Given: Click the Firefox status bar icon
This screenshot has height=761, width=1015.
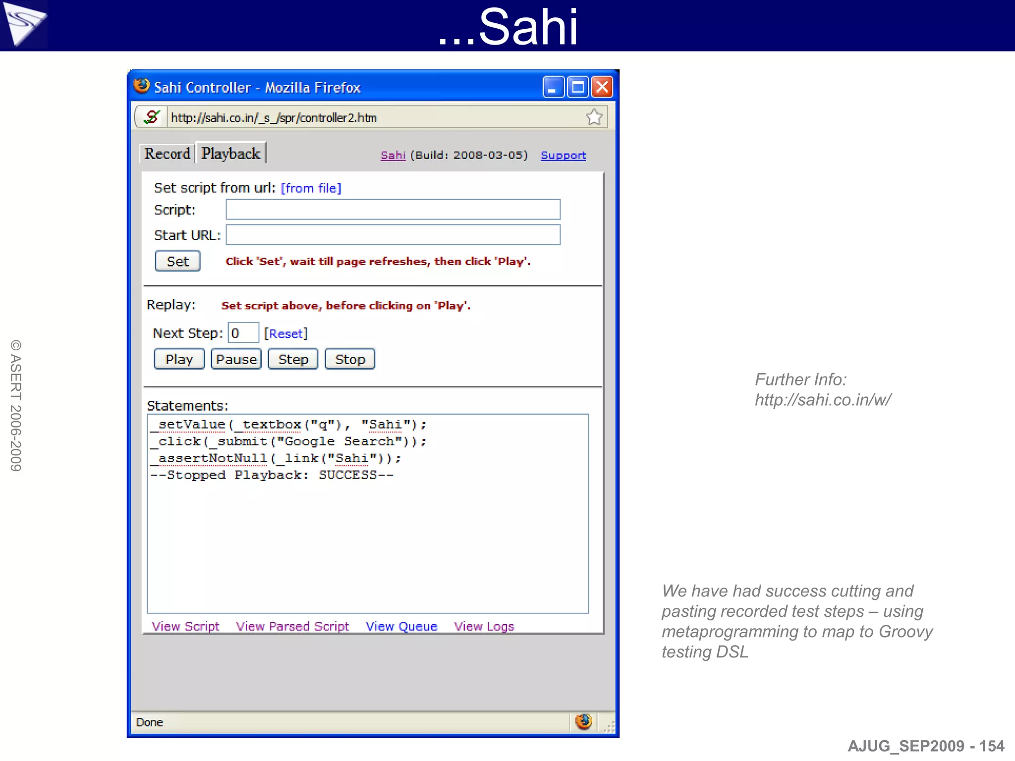Looking at the screenshot, I should click(x=584, y=721).
